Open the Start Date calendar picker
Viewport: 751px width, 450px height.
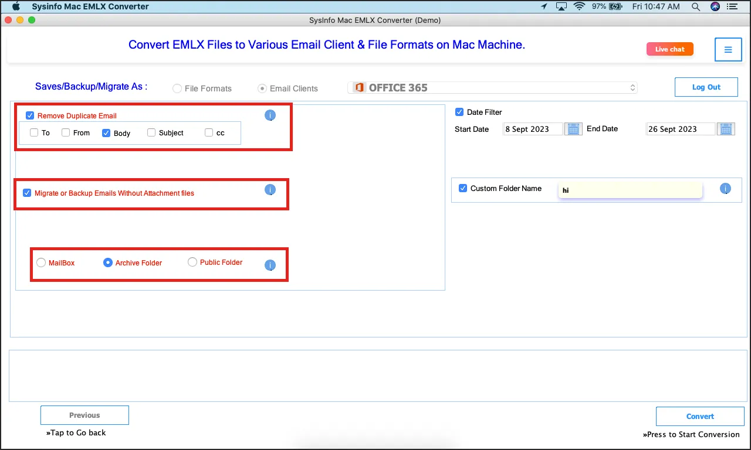point(573,129)
